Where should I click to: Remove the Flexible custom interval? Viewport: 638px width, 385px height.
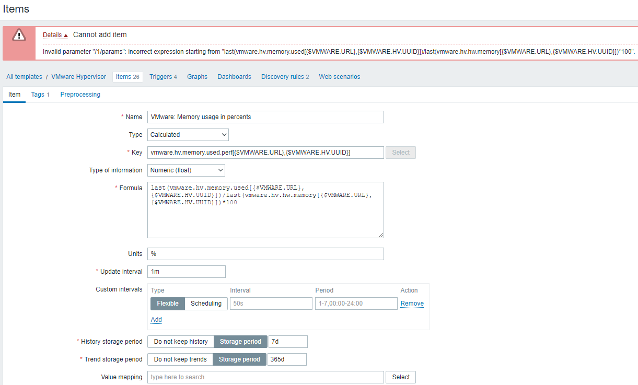[412, 304]
